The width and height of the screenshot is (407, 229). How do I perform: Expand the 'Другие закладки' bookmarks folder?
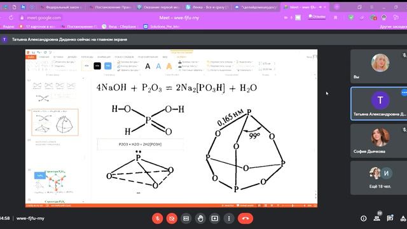[x=393, y=27]
